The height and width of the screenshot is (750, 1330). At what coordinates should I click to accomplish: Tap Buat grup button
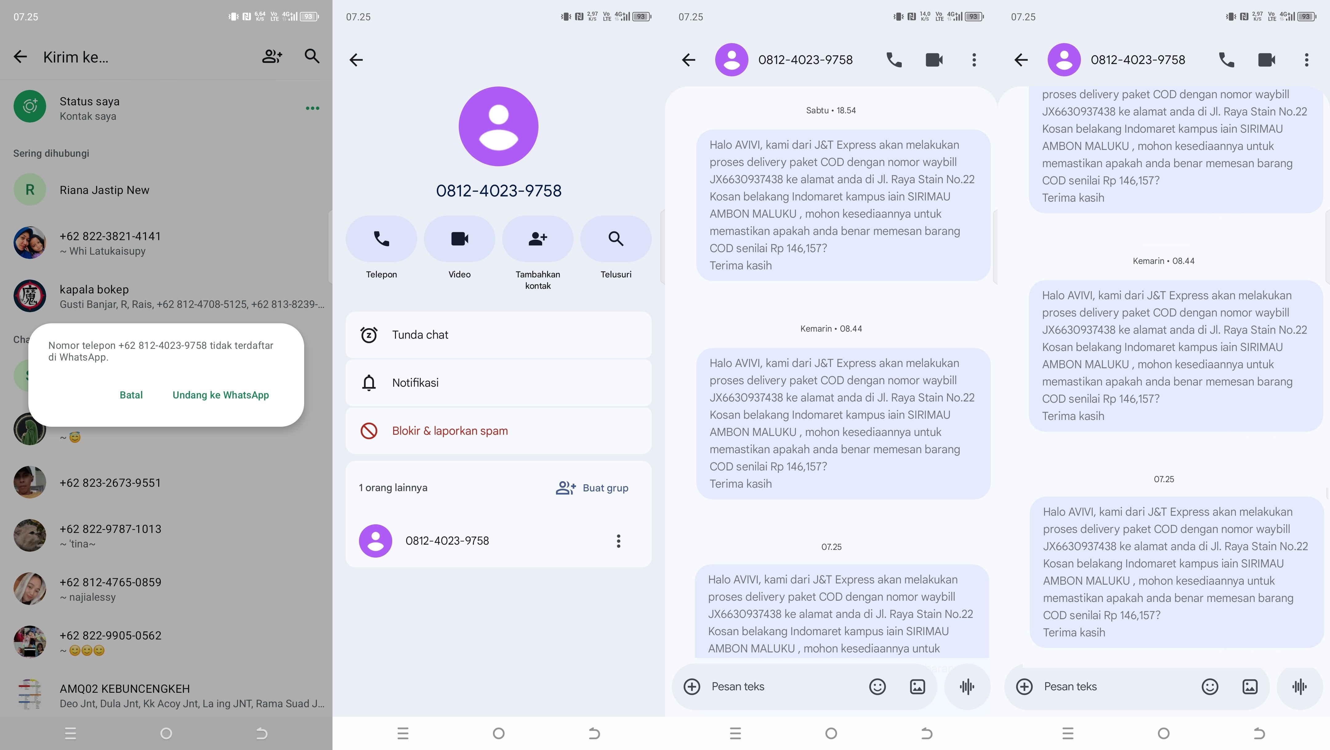point(592,488)
